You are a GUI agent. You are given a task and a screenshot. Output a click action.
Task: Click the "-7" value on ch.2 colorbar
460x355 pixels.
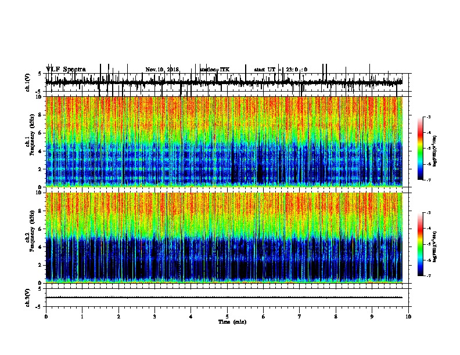pos(428,276)
